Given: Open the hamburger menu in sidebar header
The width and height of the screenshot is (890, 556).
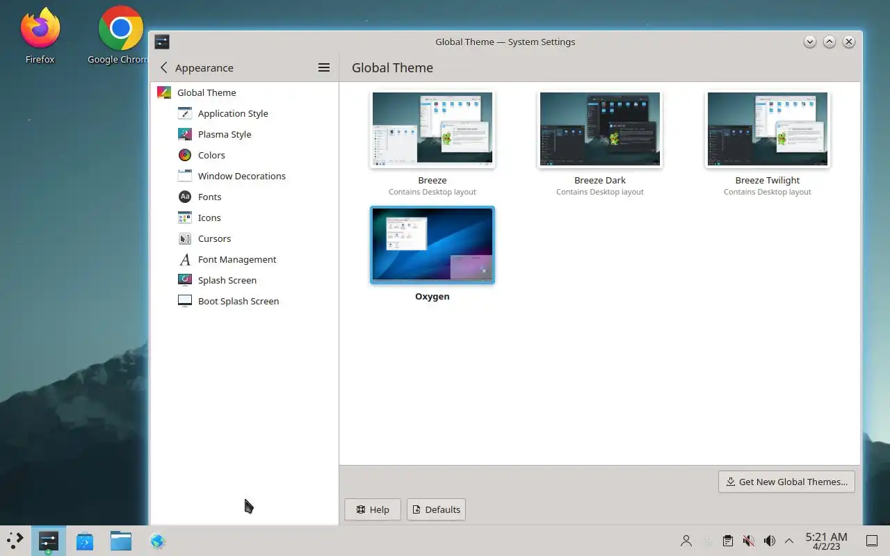Looking at the screenshot, I should [x=324, y=67].
